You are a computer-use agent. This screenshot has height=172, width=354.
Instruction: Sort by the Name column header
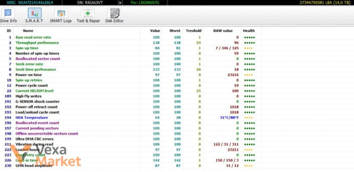click(28, 31)
